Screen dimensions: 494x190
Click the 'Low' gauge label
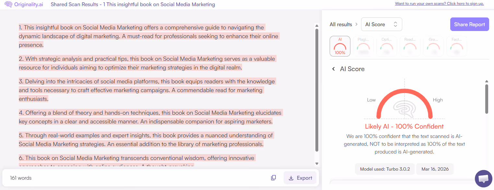click(371, 100)
